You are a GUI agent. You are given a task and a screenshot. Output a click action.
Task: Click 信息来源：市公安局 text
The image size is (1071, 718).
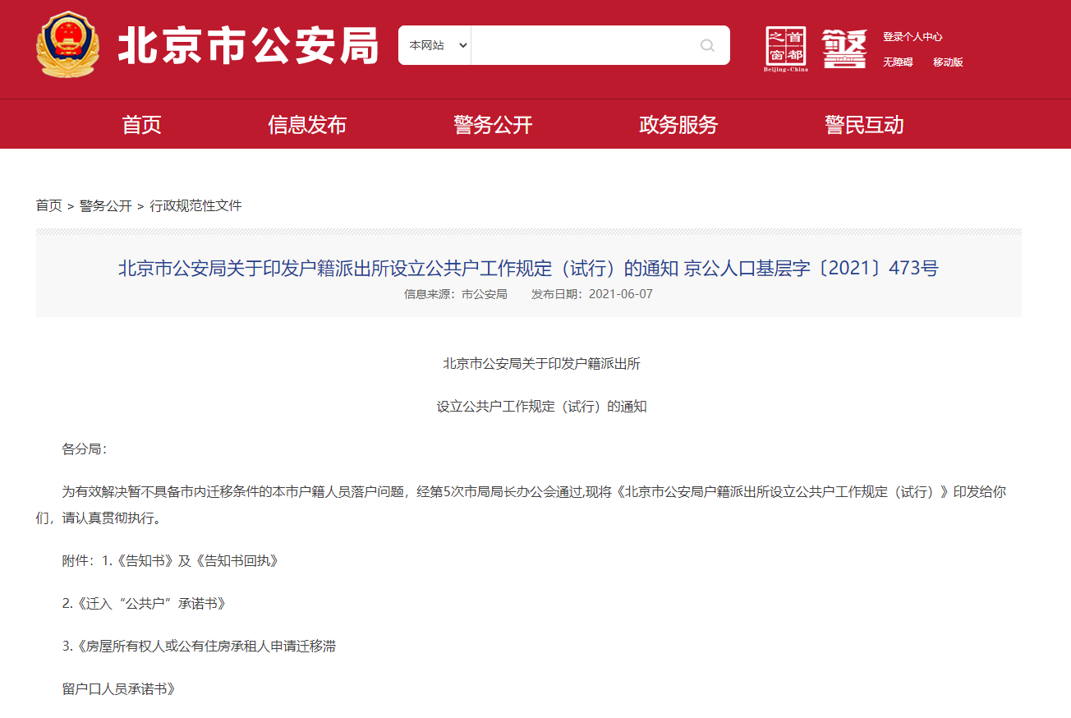pos(456,294)
